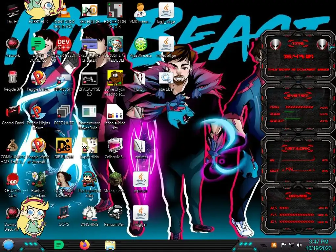336x252 pixels.
Task: Open the RansomWar... skull headphones icon
Action: (x=115, y=213)
